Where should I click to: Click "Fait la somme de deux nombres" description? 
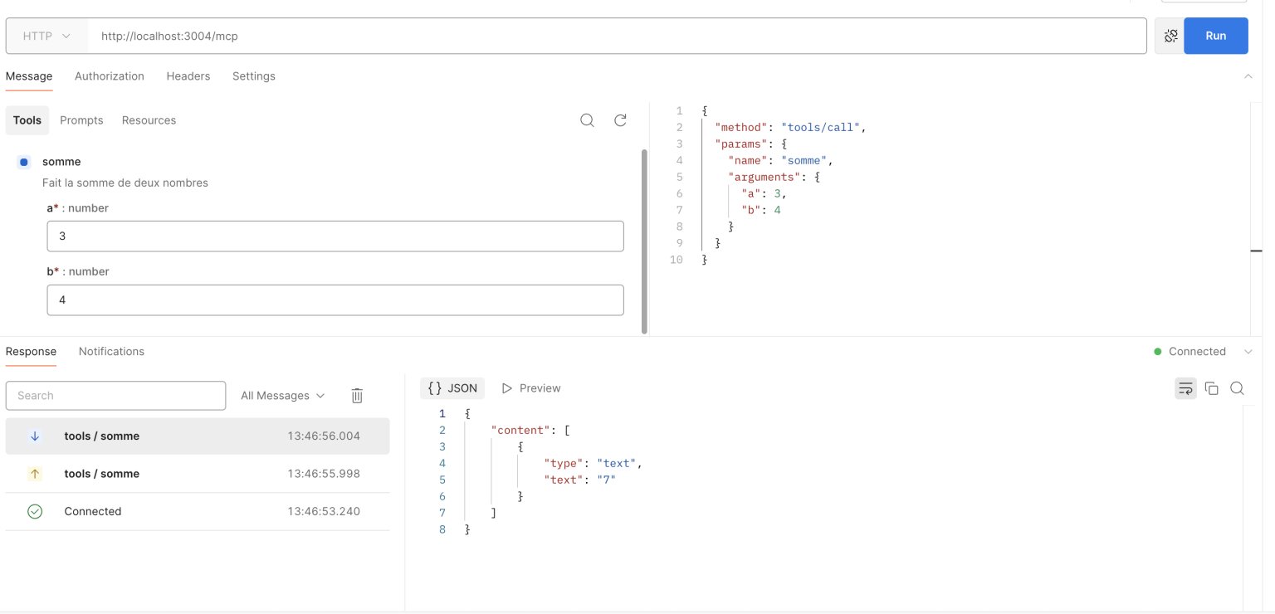pos(125,183)
